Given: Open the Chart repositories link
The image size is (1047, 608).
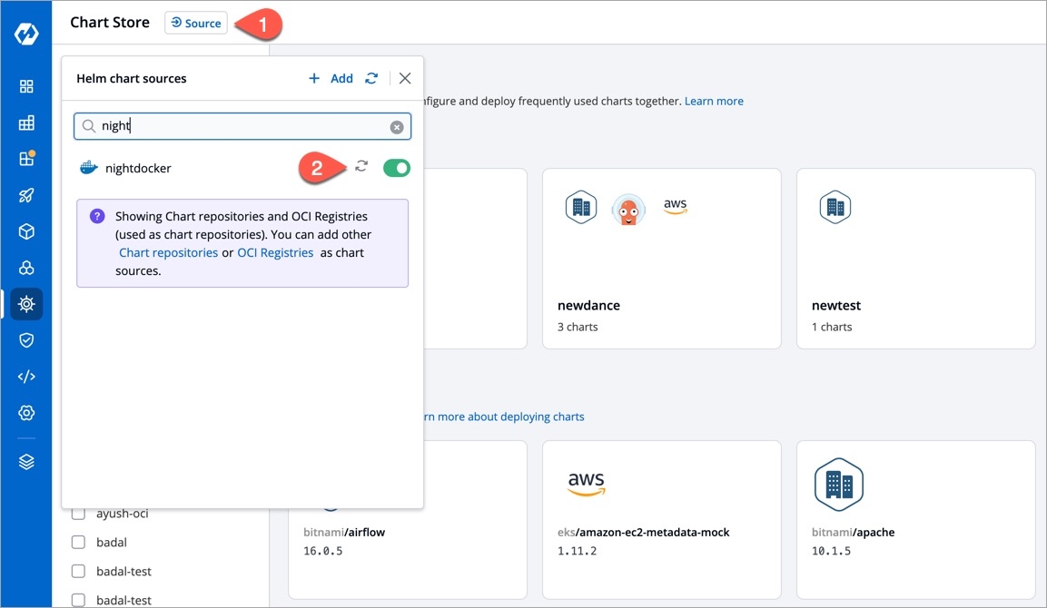Looking at the screenshot, I should coord(168,253).
